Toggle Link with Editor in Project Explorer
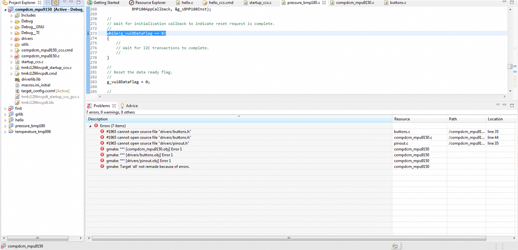 tap(55, 3)
